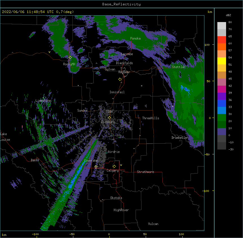Click the white asterisk marker above Limestone
Viewport: 243px width, 238px height.
pyautogui.click(x=43, y=98)
